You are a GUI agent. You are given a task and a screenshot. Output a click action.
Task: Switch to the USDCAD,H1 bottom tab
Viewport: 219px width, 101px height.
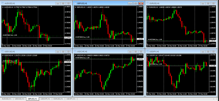pyautogui.click(x=20, y=99)
